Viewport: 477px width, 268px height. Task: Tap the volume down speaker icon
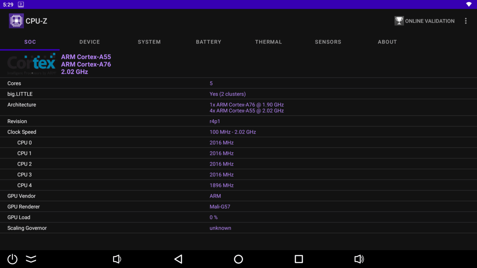[x=117, y=259]
